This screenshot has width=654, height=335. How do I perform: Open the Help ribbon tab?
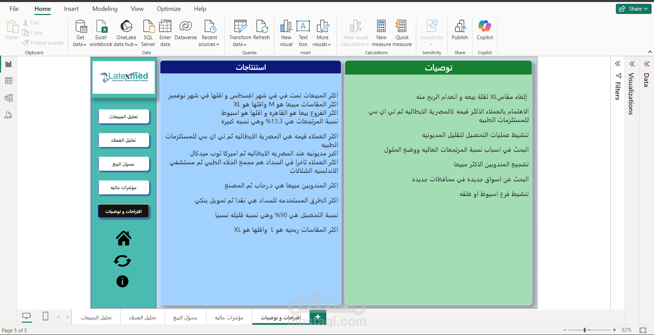coord(200,9)
